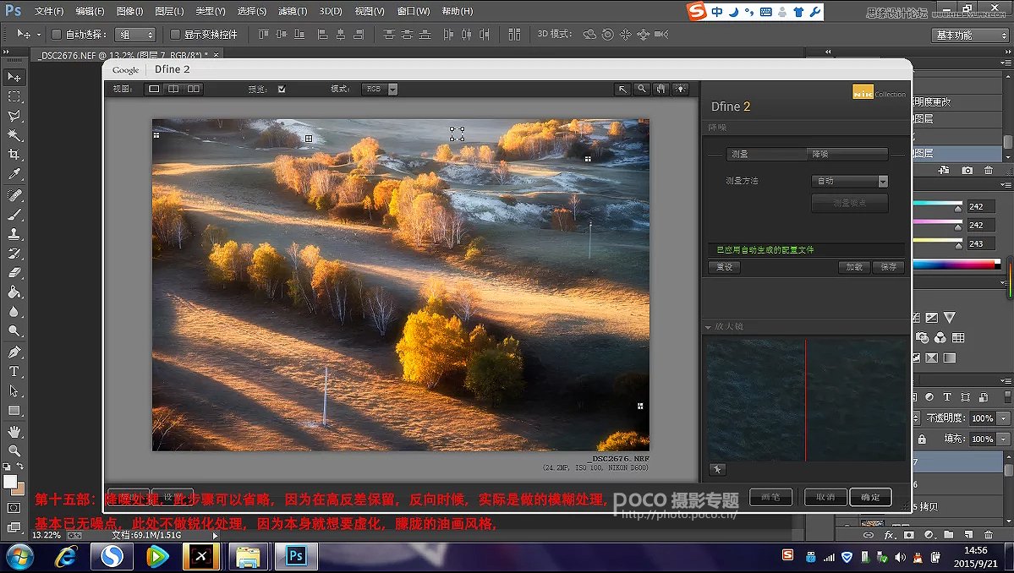Switch Dfine to single image view
Image resolution: width=1014 pixels, height=573 pixels.
coord(154,89)
